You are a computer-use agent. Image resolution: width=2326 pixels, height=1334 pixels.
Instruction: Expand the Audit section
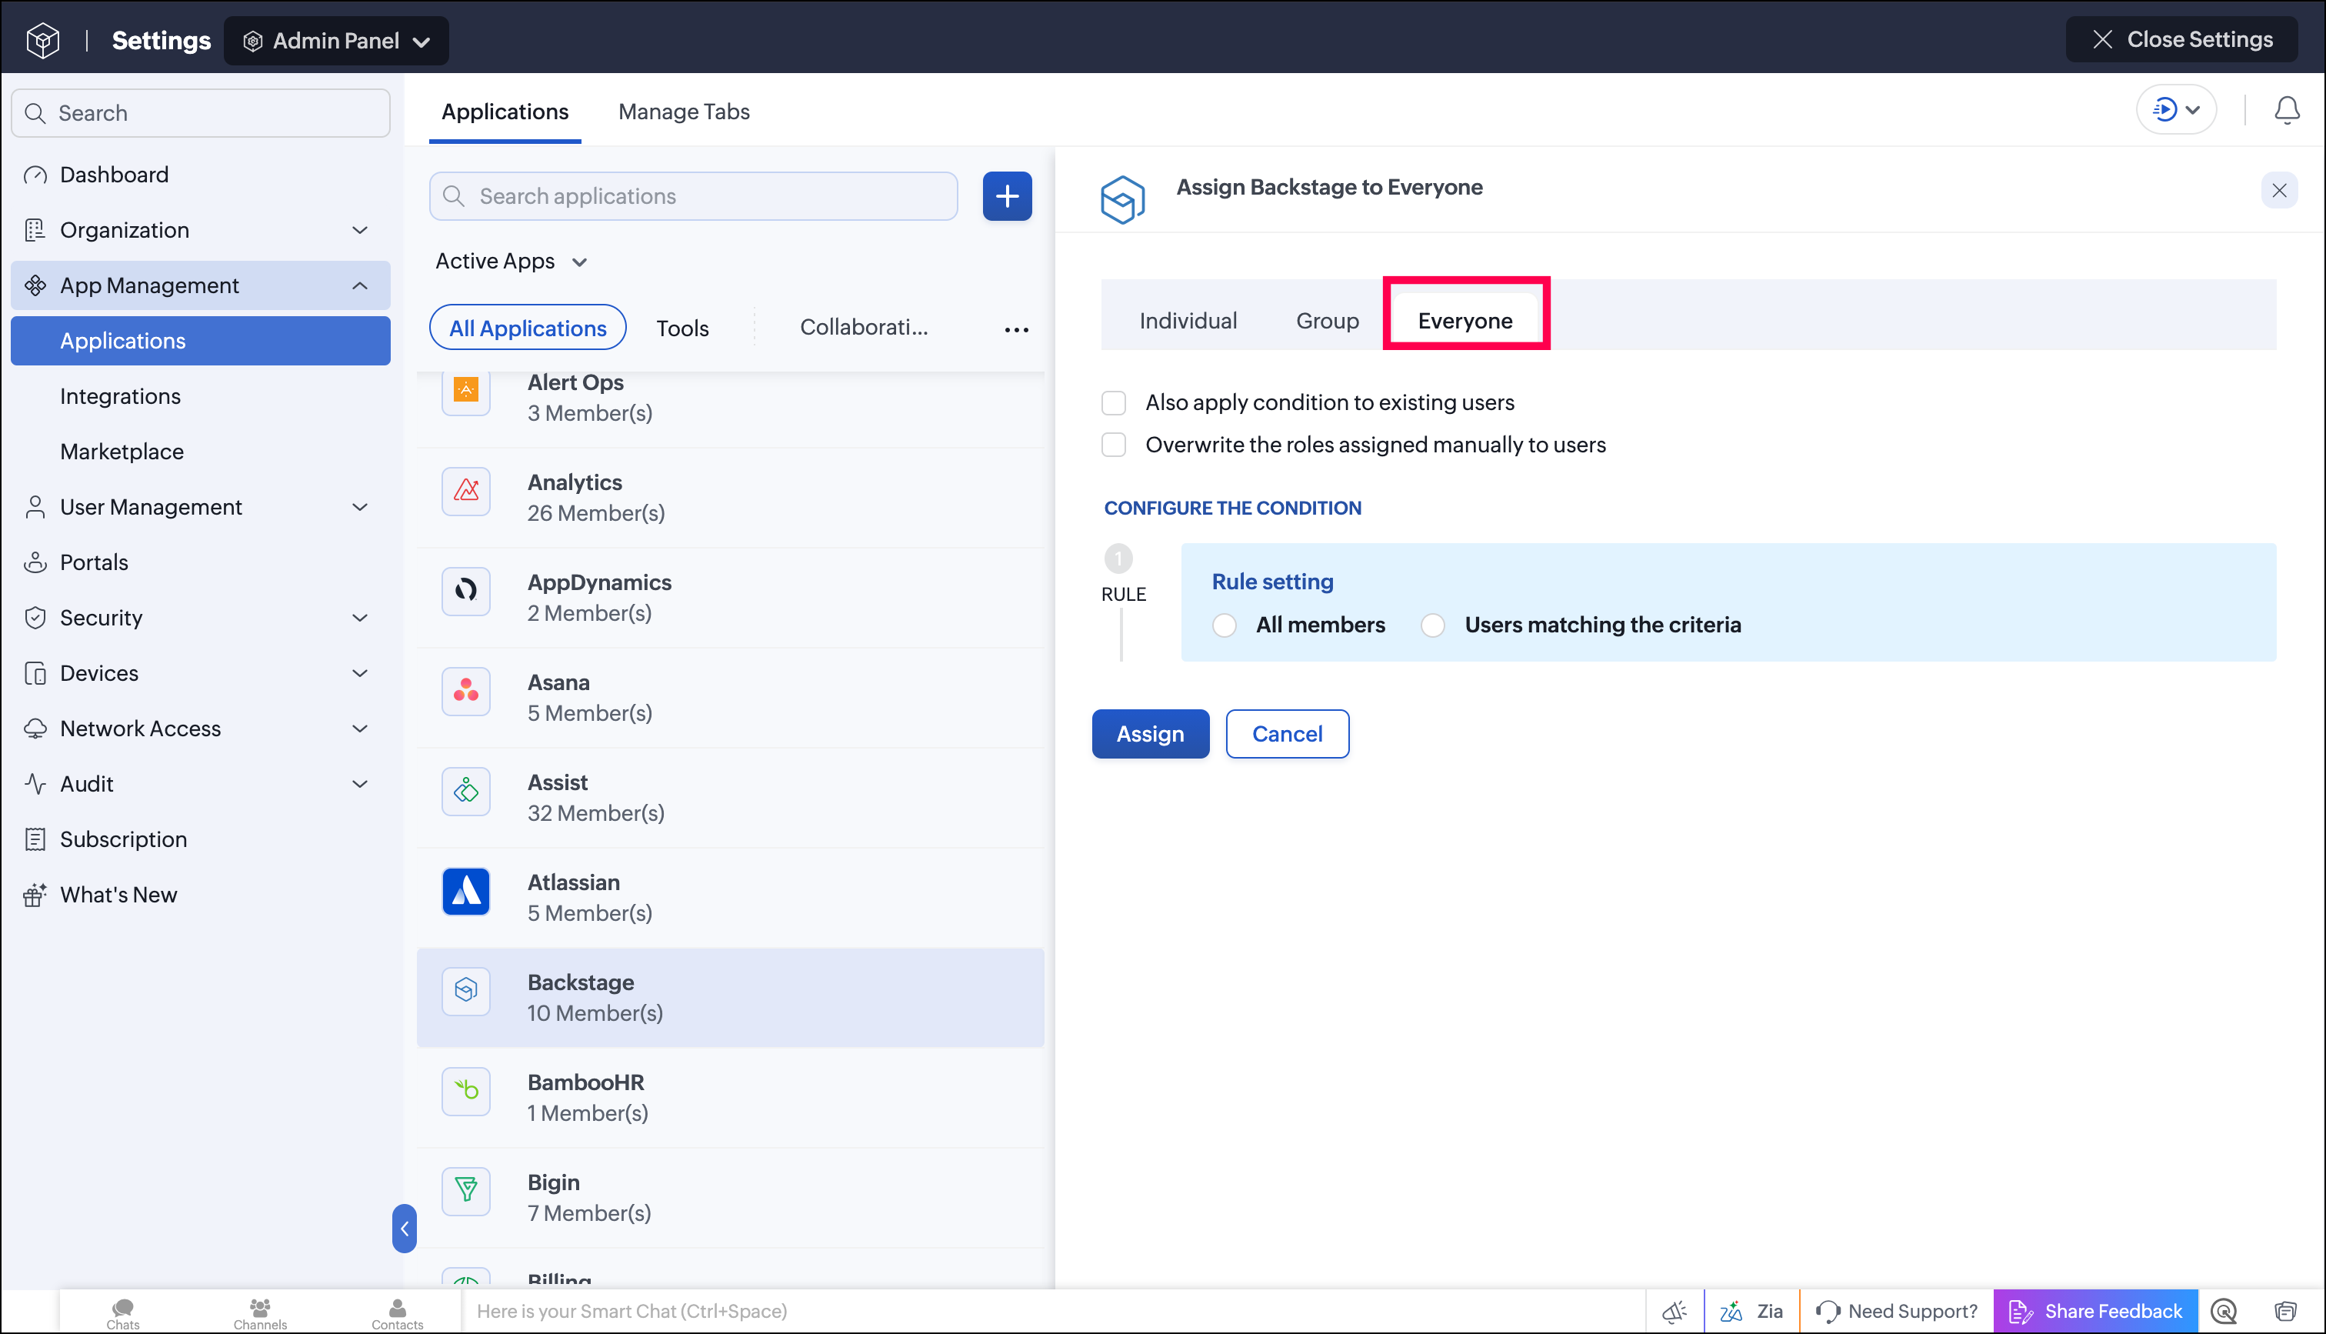point(360,784)
